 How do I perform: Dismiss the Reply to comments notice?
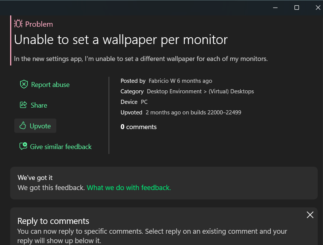[310, 215]
